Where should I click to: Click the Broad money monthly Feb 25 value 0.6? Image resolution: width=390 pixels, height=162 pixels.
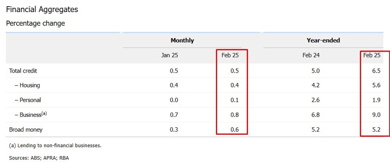(x=234, y=130)
